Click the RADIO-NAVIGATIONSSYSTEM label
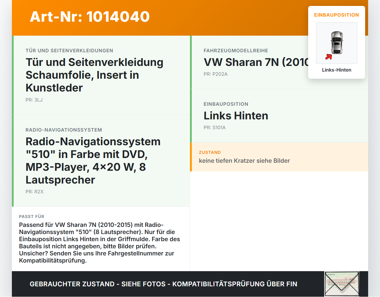 (64, 130)
